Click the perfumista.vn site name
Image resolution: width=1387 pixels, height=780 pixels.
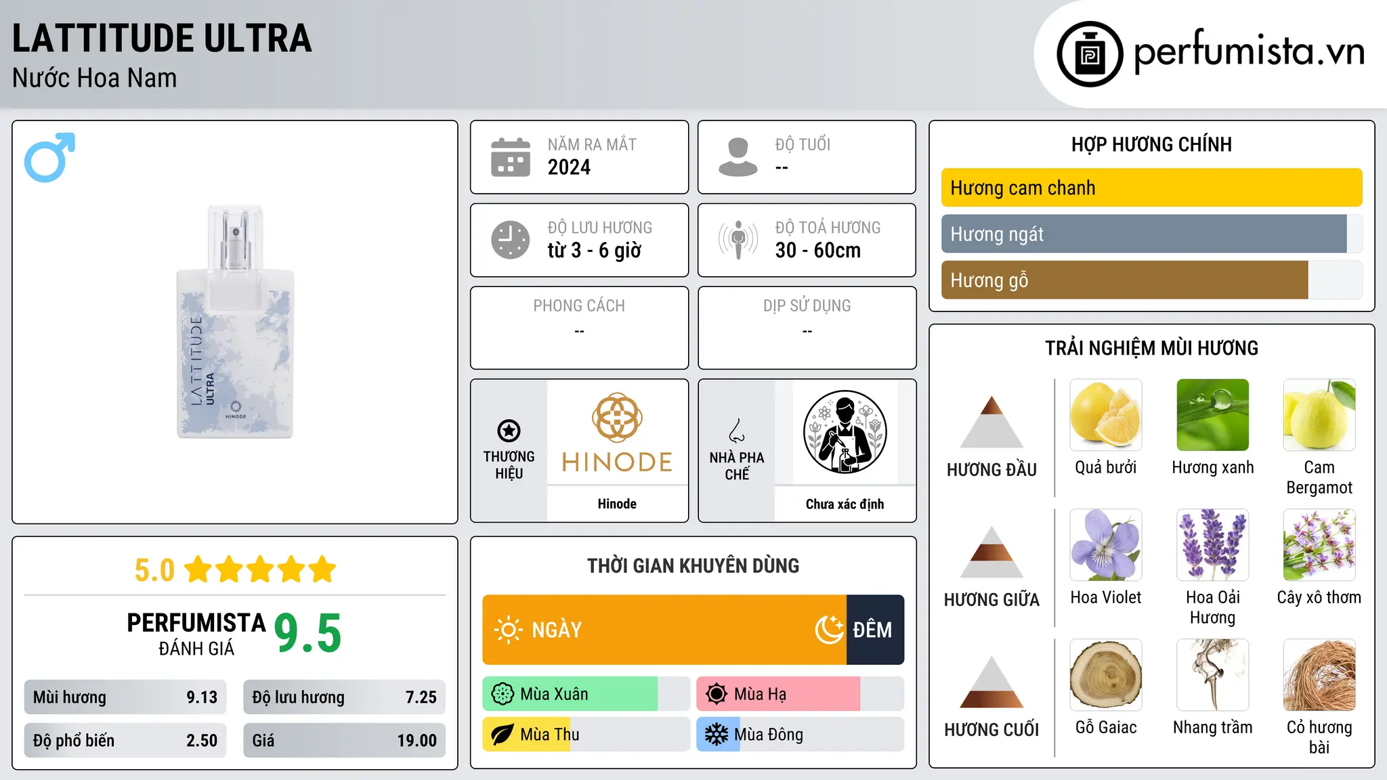(x=1249, y=53)
